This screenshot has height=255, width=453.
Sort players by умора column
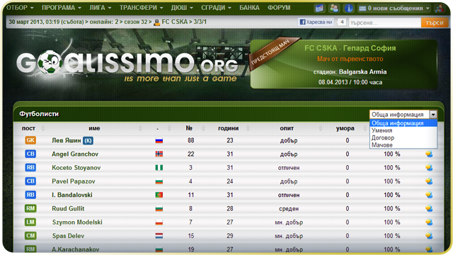pos(345,128)
